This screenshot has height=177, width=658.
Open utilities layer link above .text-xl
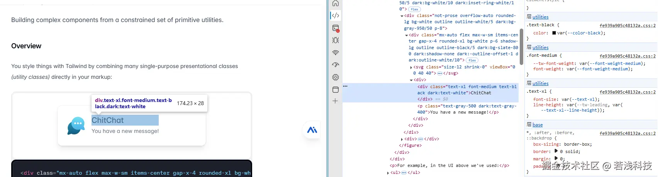click(x=540, y=83)
